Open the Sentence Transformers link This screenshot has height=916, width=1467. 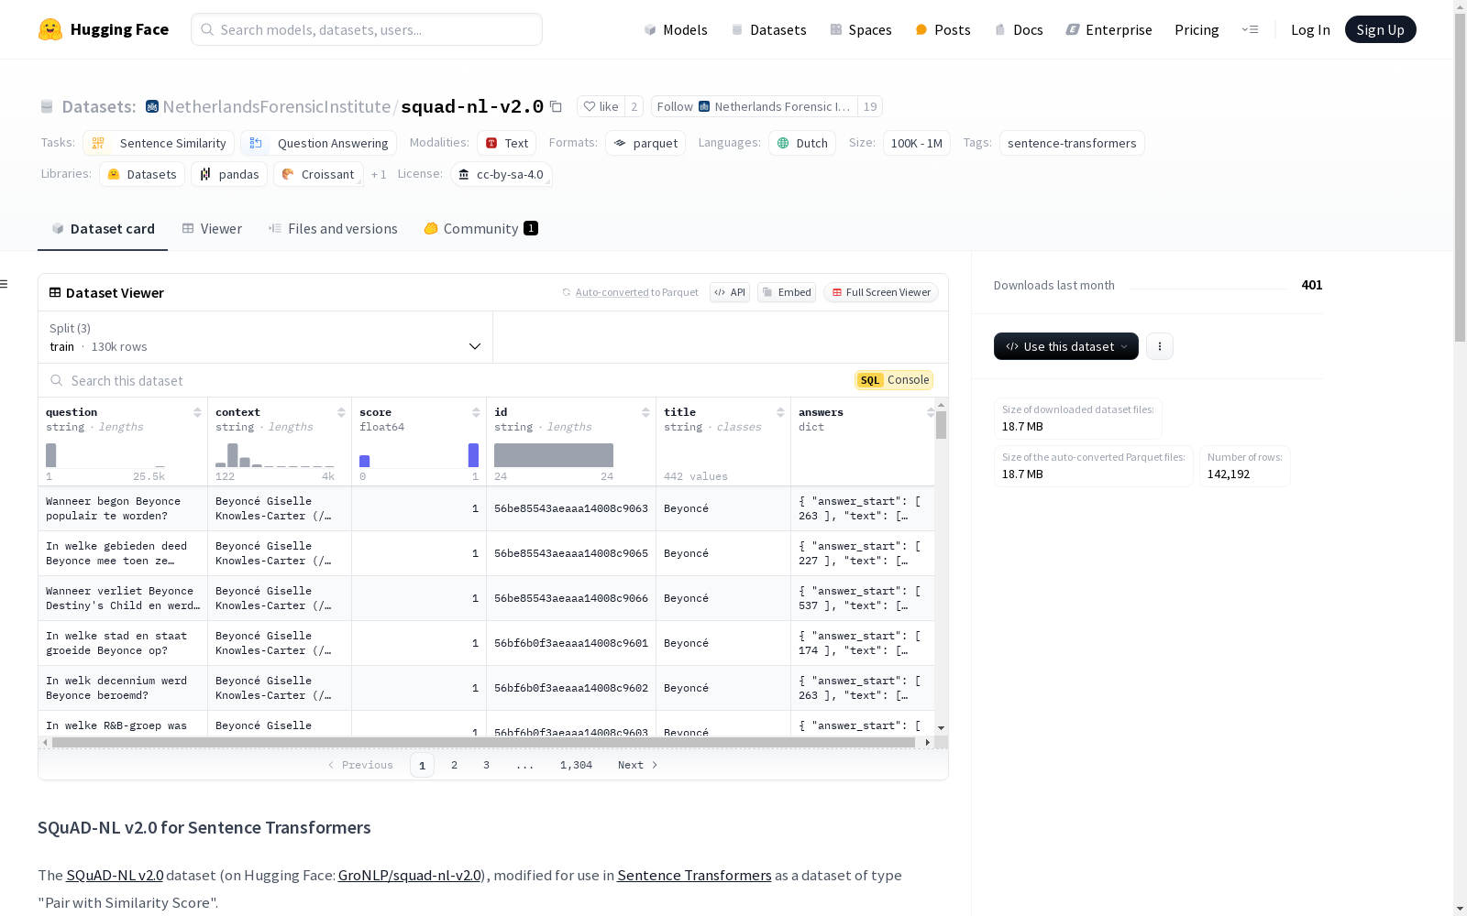click(x=694, y=875)
